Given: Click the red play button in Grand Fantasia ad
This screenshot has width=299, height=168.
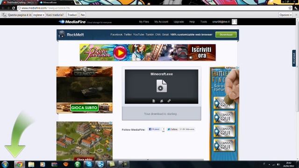Looking at the screenshot, I should pos(120,53).
